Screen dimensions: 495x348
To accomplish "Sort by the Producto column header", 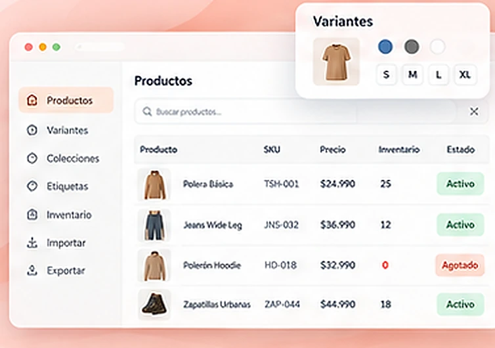I will tap(158, 149).
